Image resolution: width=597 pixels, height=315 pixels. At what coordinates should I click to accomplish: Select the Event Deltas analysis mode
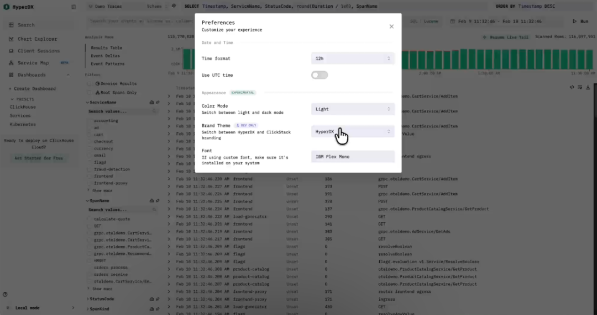click(x=105, y=56)
